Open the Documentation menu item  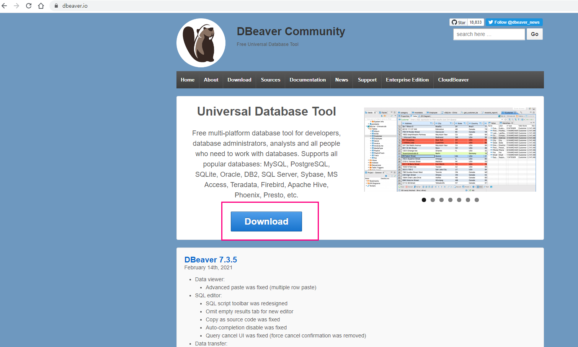click(x=308, y=80)
